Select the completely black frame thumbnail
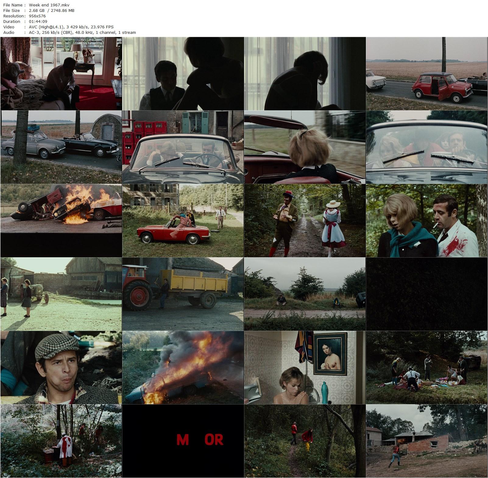The image size is (488, 478). 426,294
